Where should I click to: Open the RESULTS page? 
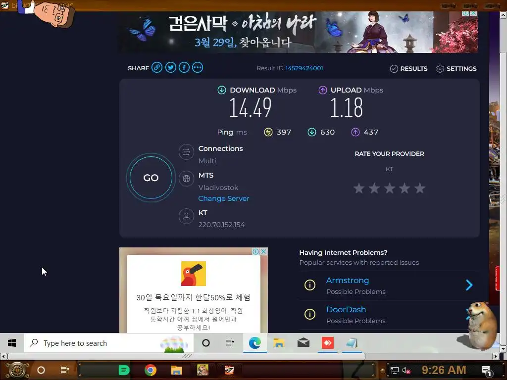[408, 68]
